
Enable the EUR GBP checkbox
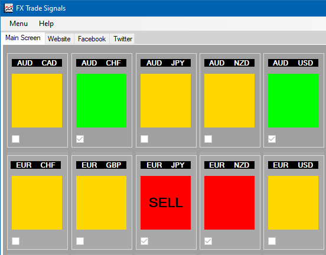click(80, 241)
